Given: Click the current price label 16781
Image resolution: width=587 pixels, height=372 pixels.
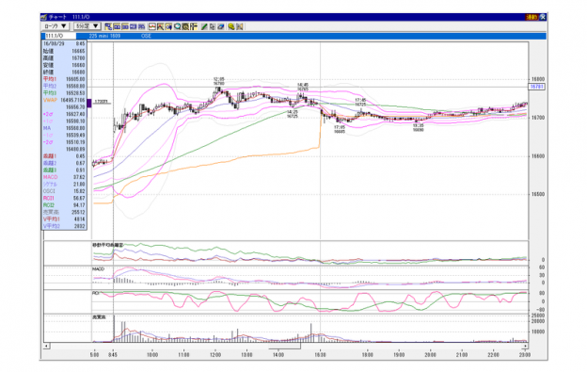Looking at the screenshot, I should click(537, 87).
